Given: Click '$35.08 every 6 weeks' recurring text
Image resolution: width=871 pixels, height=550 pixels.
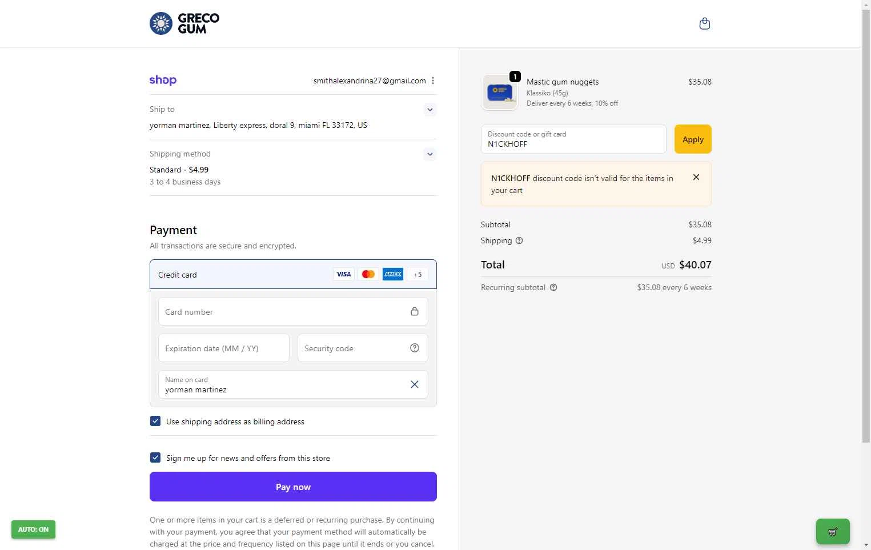Looking at the screenshot, I should coord(674,287).
